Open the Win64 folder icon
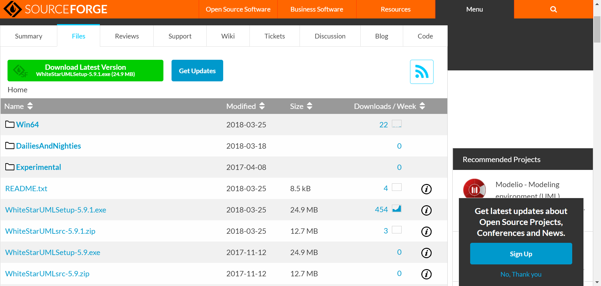 click(10, 125)
